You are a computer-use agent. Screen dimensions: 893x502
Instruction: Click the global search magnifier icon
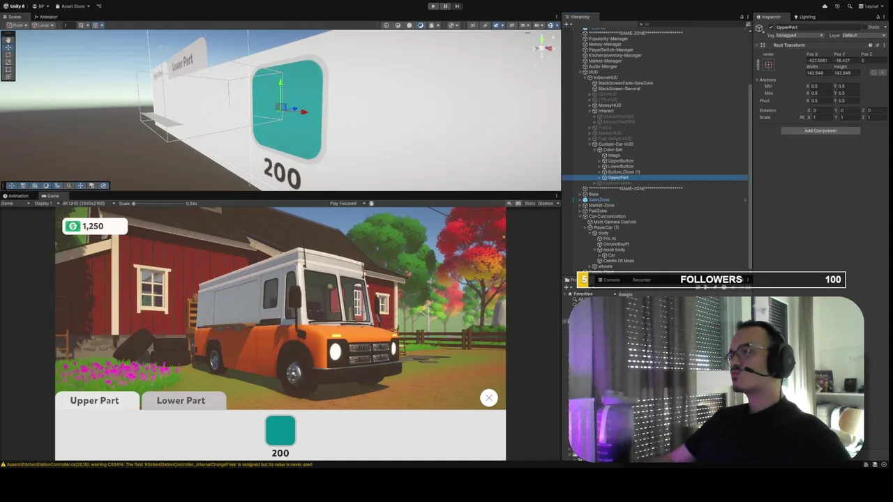[x=850, y=6]
